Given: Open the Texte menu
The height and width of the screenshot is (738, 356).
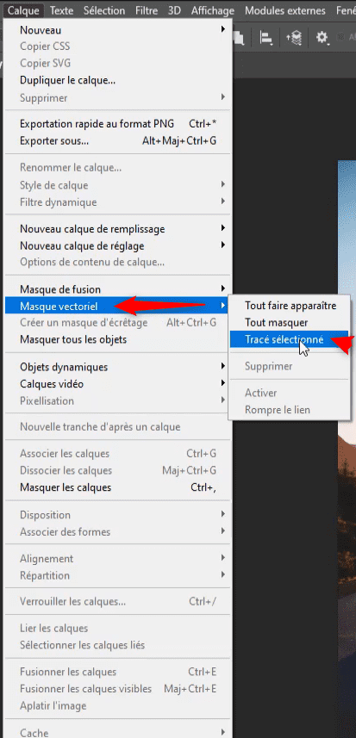Looking at the screenshot, I should [61, 10].
